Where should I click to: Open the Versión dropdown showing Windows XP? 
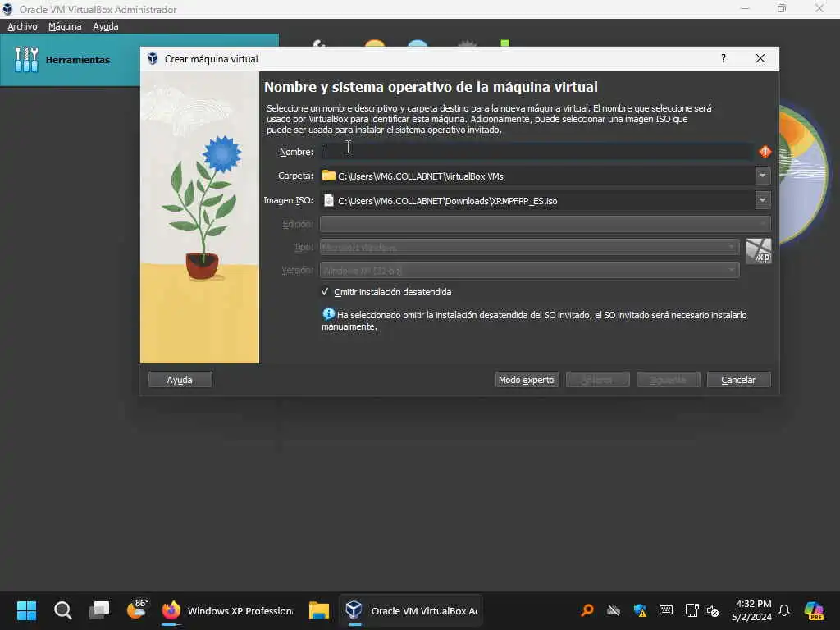(529, 270)
